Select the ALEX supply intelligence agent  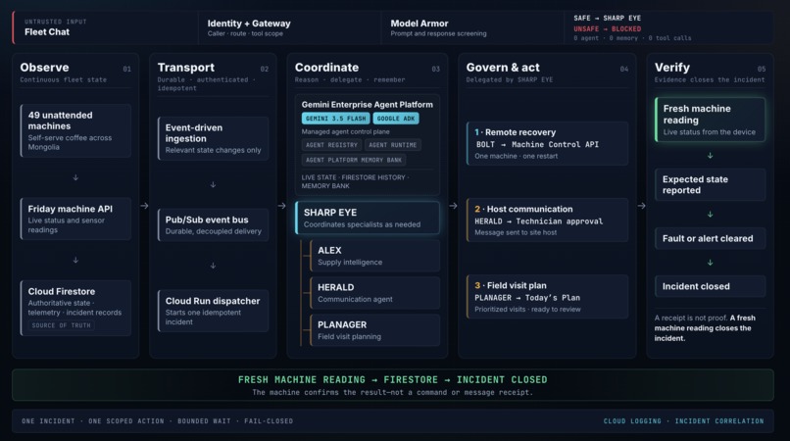(x=374, y=256)
